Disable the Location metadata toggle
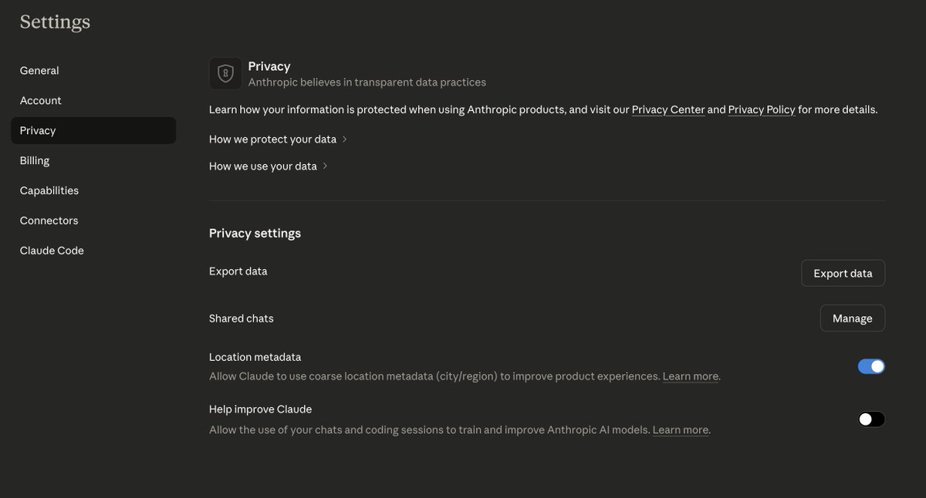The image size is (926, 498). 871,366
